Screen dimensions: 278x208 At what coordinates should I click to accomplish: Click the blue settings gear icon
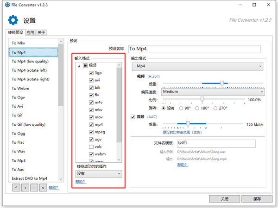pos(13,20)
